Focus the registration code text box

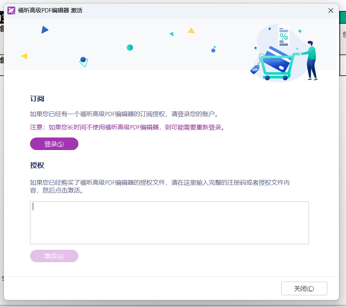pos(169,223)
